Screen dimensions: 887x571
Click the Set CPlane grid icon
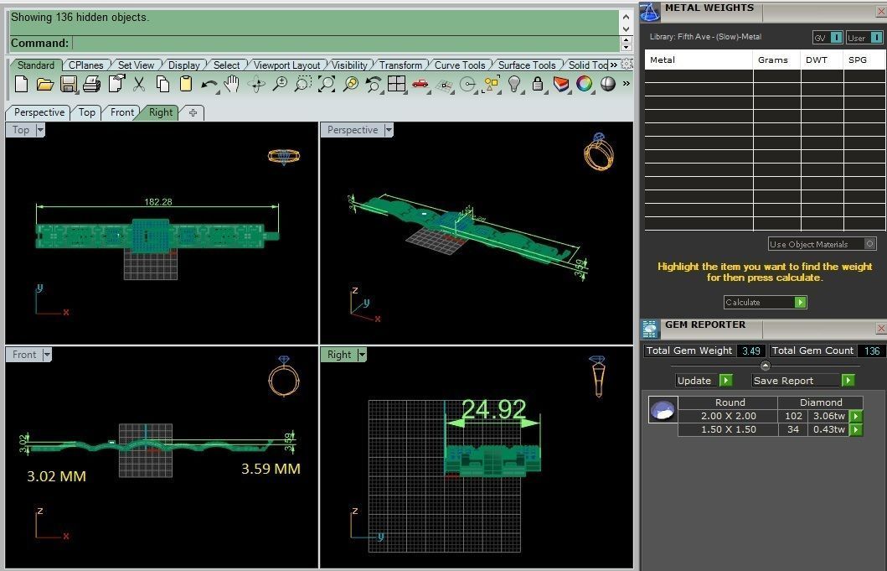pos(444,86)
